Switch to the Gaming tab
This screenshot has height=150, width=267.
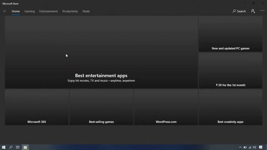pos(30,11)
